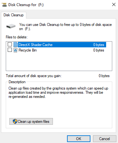
Task: Select the Disk Cleanup tab
Action: [13, 15]
